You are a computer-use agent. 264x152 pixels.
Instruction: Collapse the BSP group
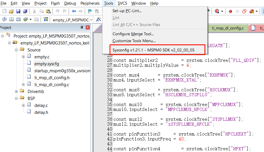tap(16, 98)
